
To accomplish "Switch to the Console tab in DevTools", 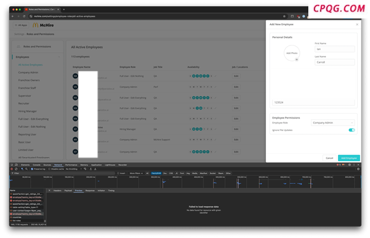I will click(36, 165).
